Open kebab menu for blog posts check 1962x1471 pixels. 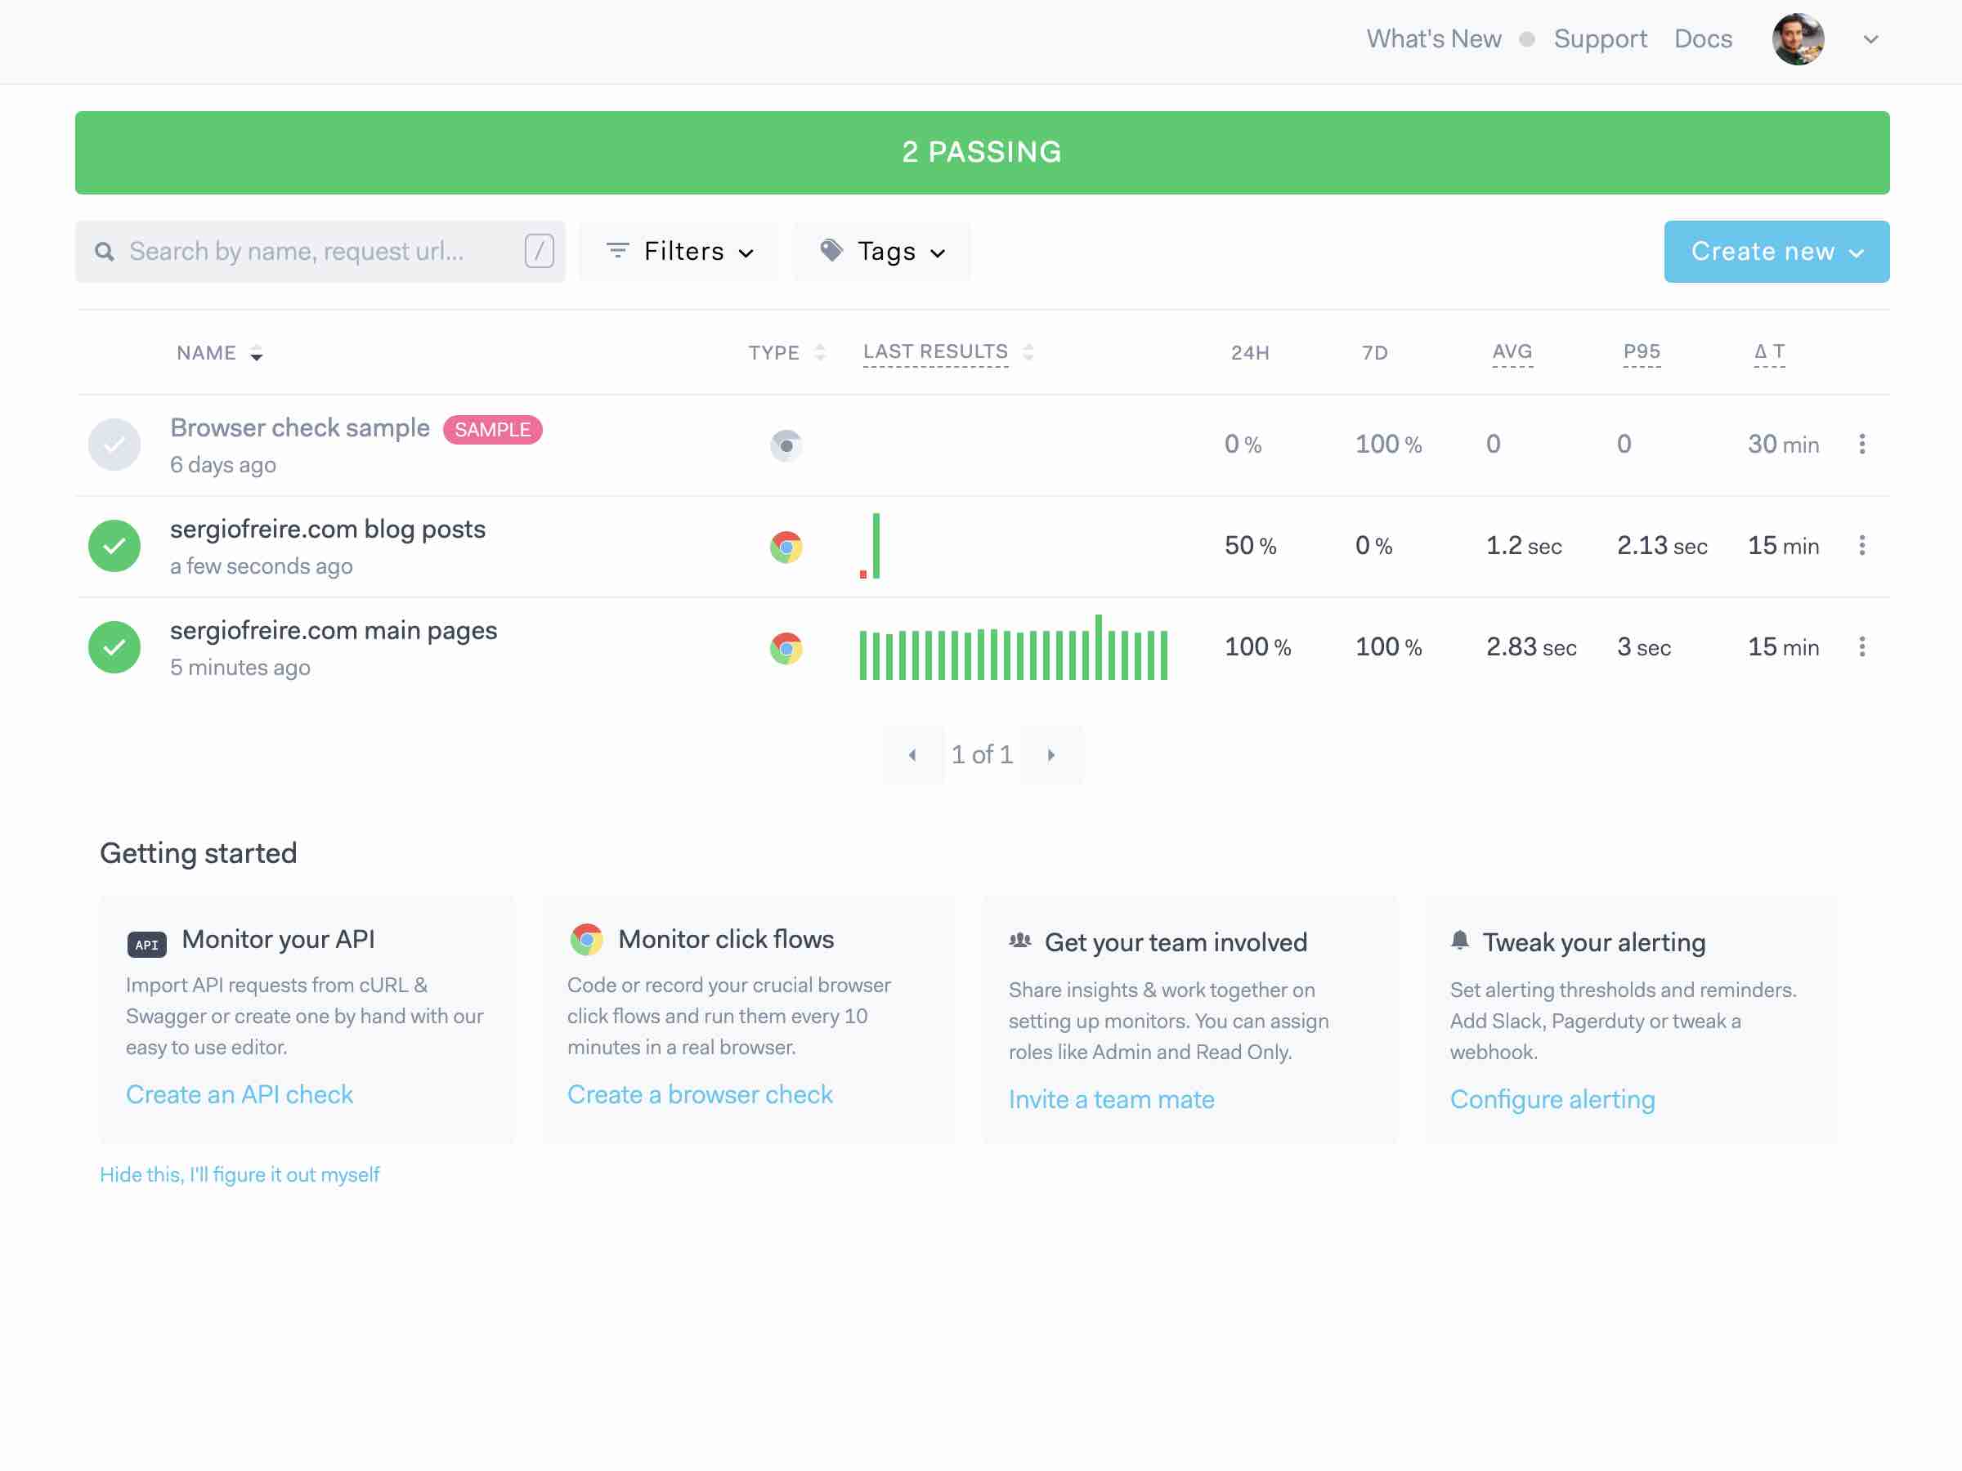pos(1861,545)
